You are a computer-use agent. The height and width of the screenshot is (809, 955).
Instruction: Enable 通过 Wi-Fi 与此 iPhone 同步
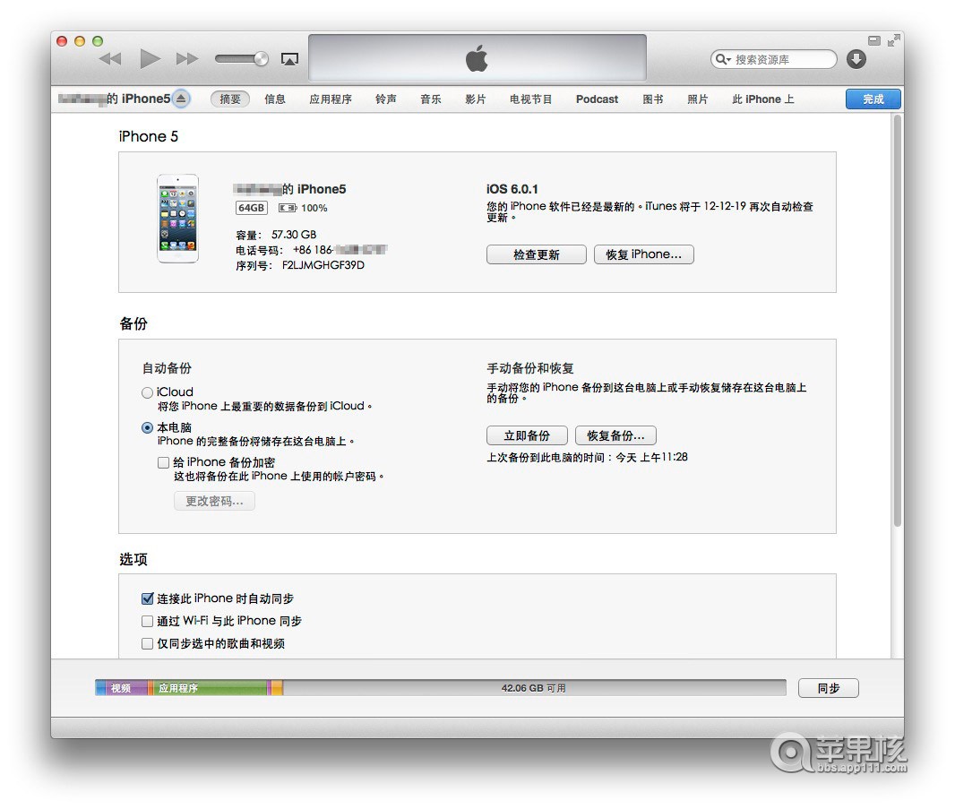click(x=147, y=621)
